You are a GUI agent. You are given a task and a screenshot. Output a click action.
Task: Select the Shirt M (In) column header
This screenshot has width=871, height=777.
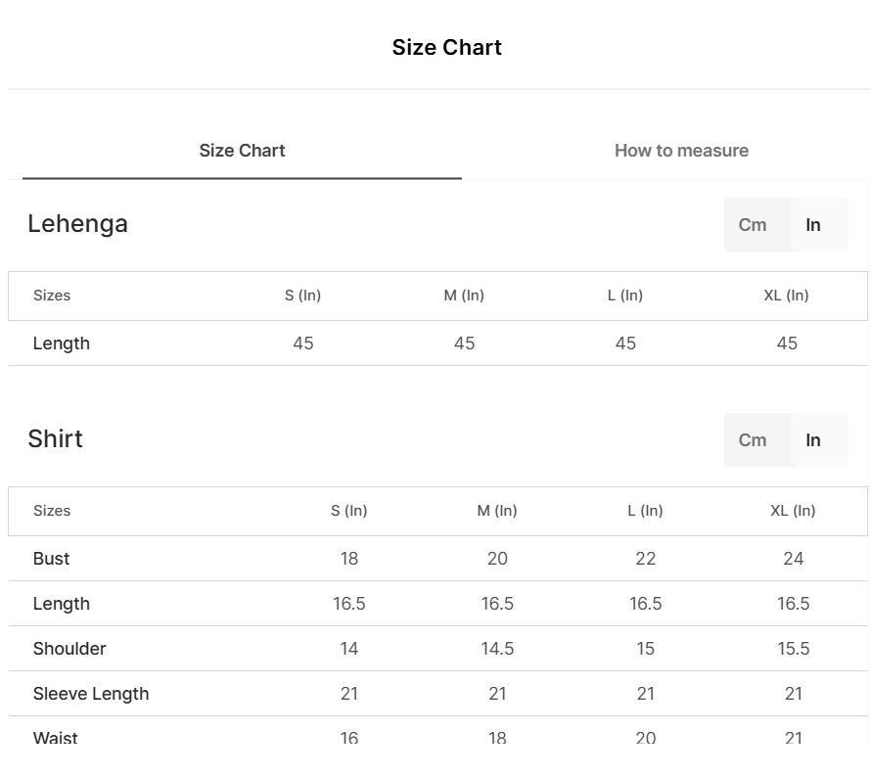497,511
